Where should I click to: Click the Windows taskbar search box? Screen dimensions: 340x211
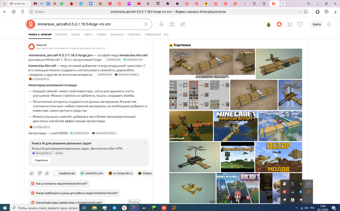[x=45, y=208]
